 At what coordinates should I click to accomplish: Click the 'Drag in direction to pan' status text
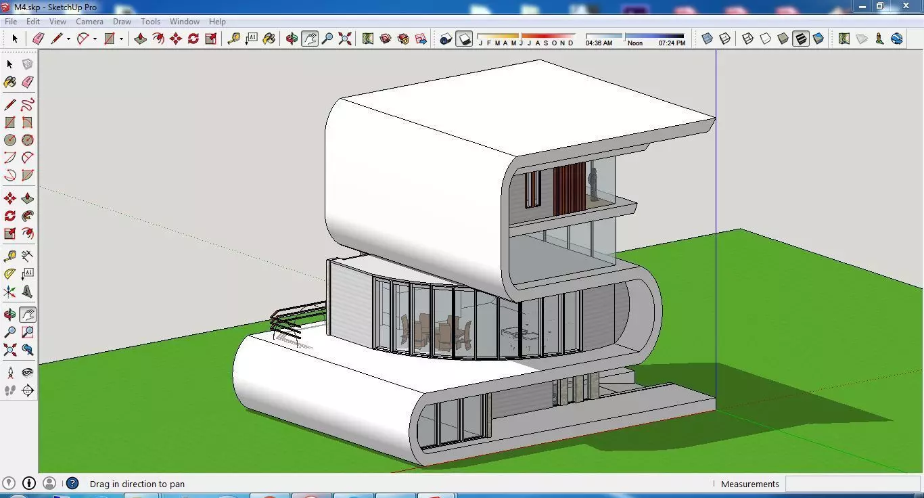pyautogui.click(x=137, y=484)
